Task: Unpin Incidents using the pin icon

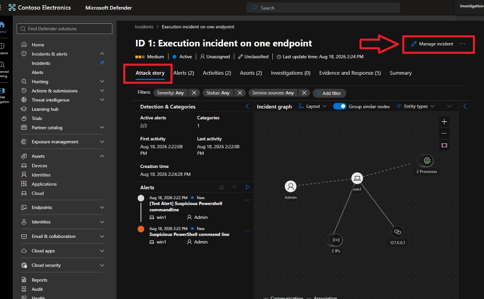Action: [102, 63]
